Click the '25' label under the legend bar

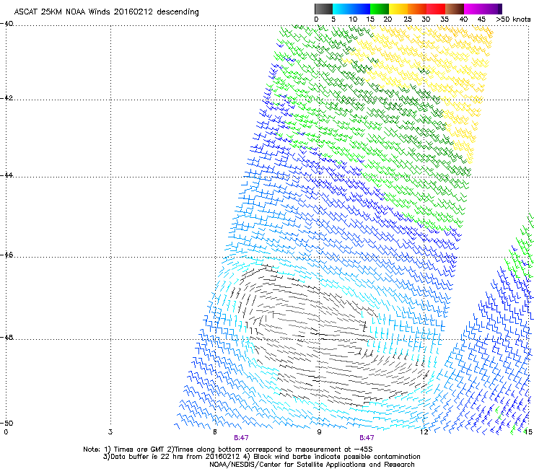point(408,19)
